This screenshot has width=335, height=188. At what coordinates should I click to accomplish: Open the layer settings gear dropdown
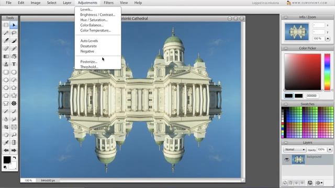pos(319,183)
